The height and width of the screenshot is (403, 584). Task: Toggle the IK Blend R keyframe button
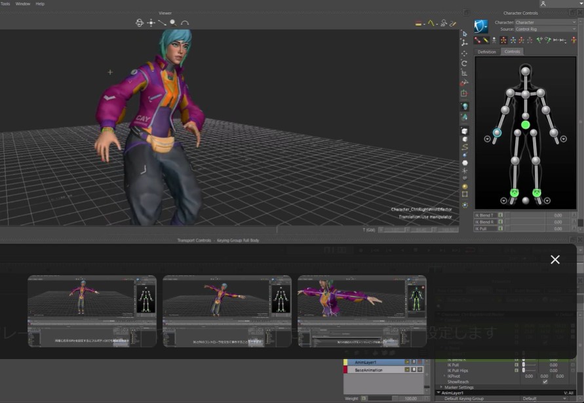[501, 222]
